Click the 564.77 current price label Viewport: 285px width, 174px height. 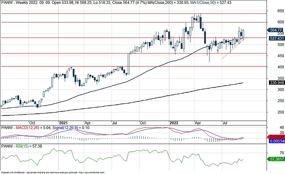pos(276,30)
